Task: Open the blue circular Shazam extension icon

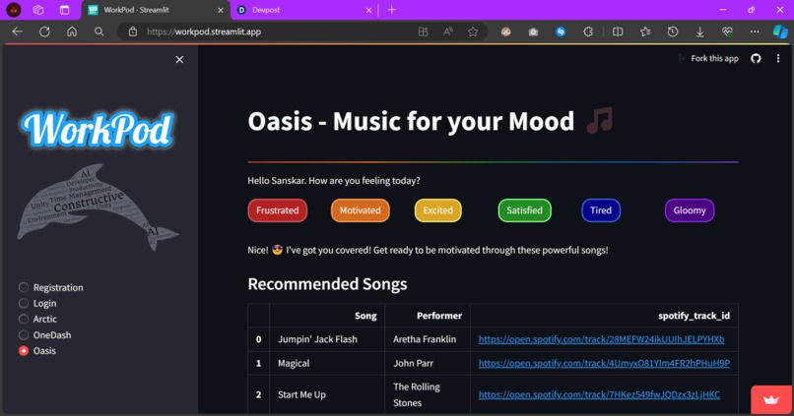Action: 561,31
